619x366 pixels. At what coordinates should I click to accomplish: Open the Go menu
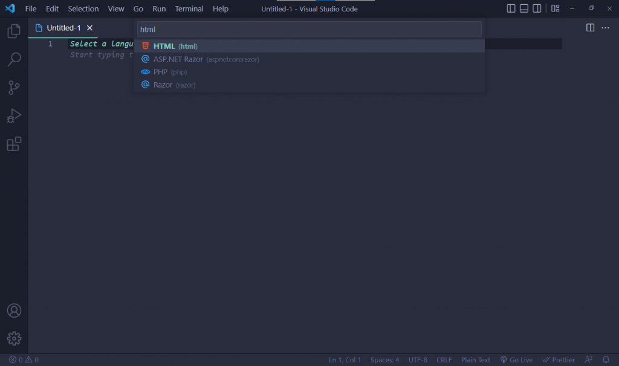pyautogui.click(x=138, y=8)
